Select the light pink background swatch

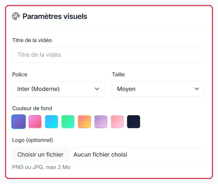(x=117, y=122)
